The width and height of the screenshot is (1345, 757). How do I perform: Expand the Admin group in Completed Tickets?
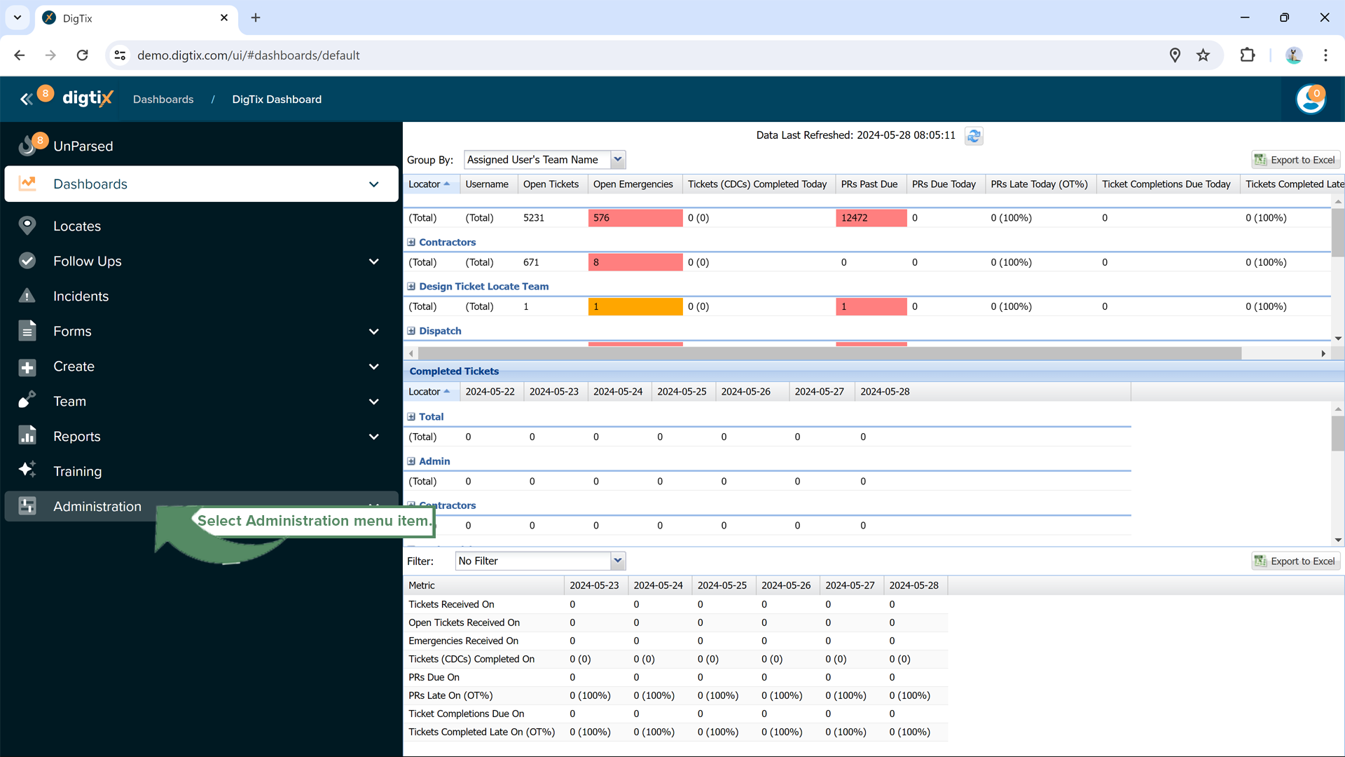click(411, 461)
